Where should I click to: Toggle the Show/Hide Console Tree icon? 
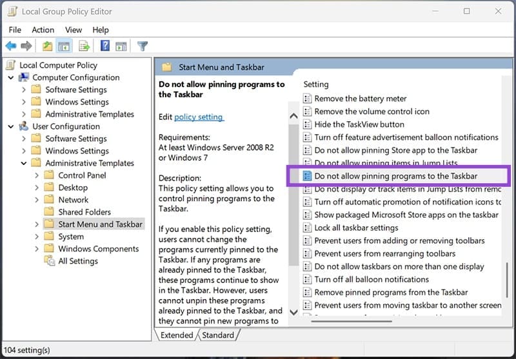(x=64, y=46)
